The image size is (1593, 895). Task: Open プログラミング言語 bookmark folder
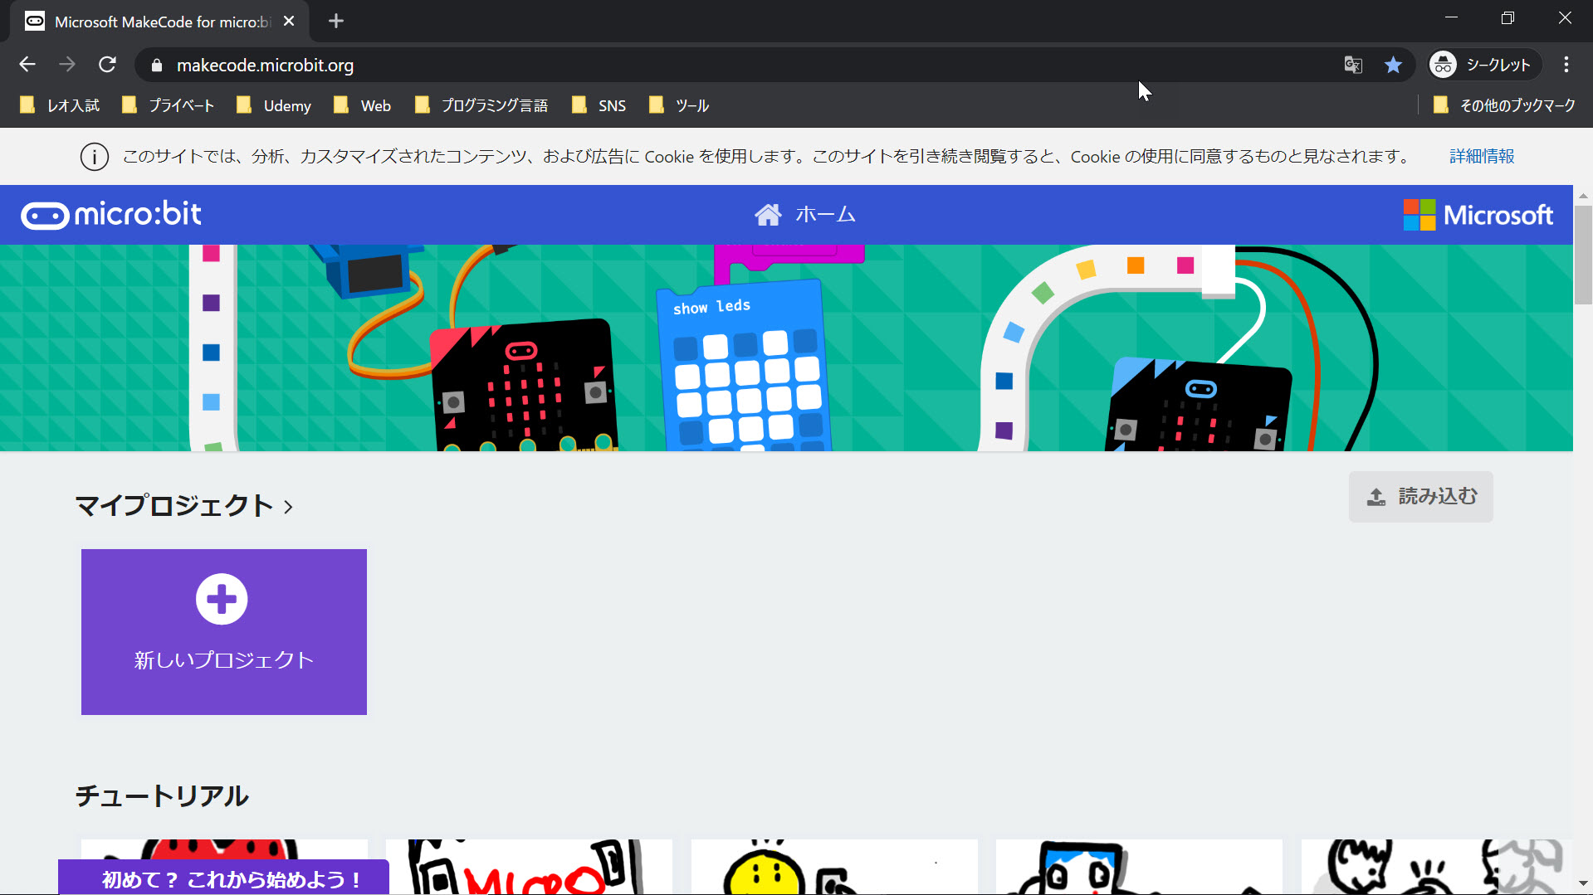click(481, 105)
